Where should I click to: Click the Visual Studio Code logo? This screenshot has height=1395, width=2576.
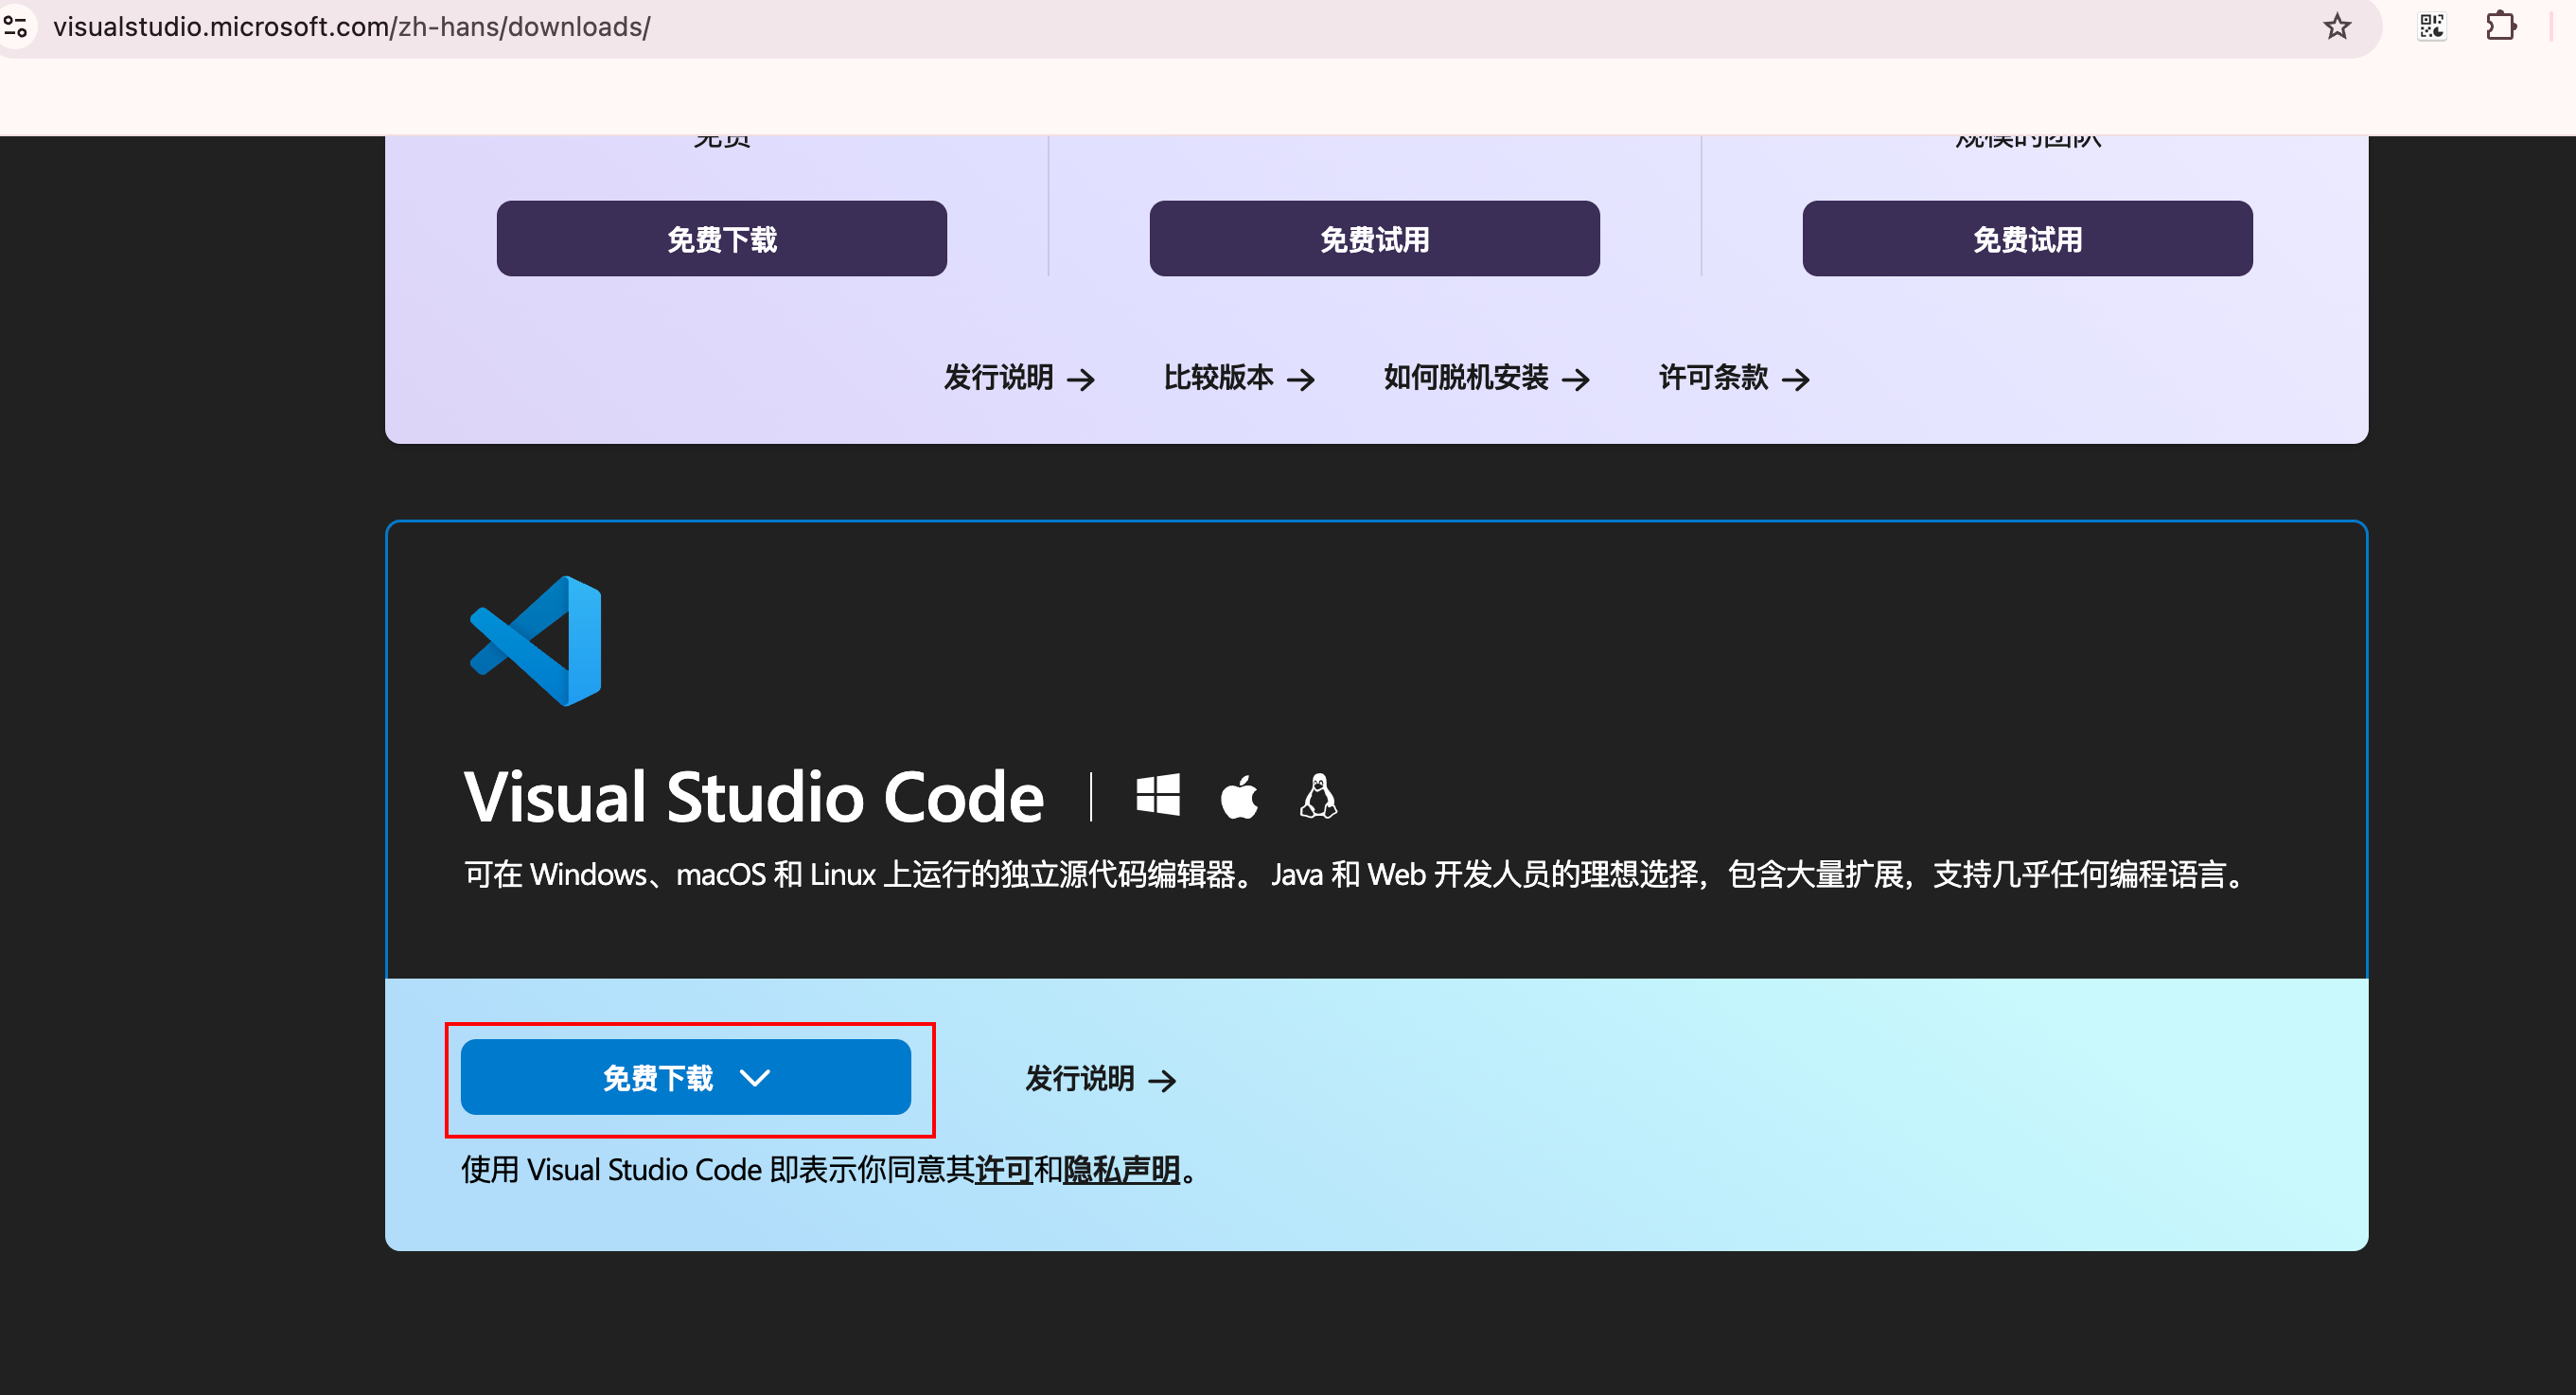(536, 641)
